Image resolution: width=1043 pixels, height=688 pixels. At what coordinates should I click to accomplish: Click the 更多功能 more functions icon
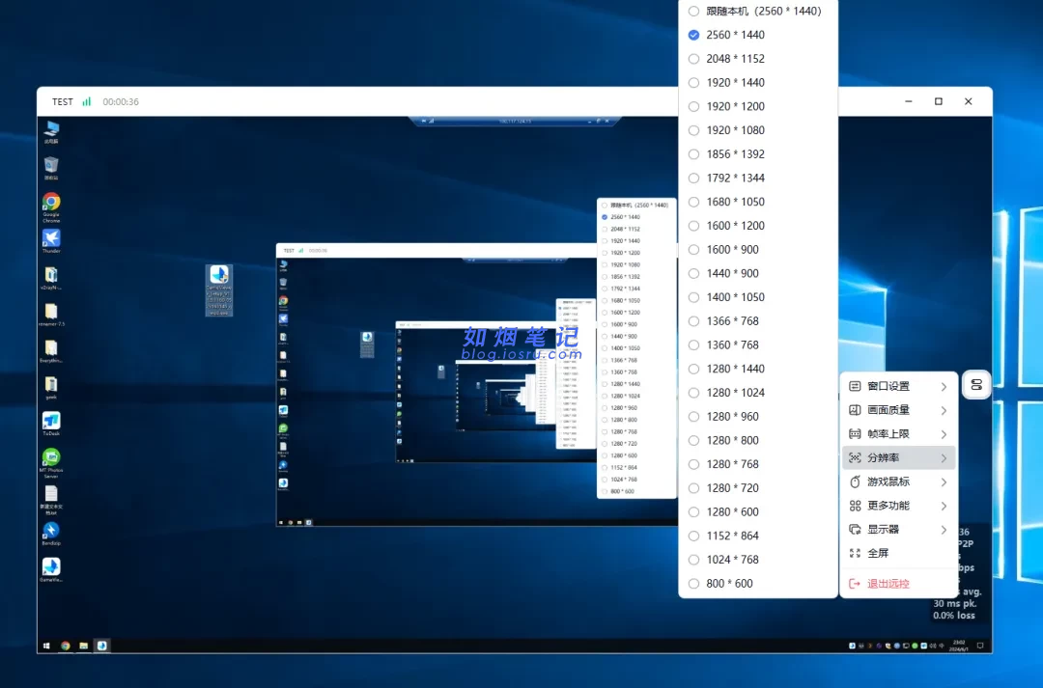click(855, 506)
